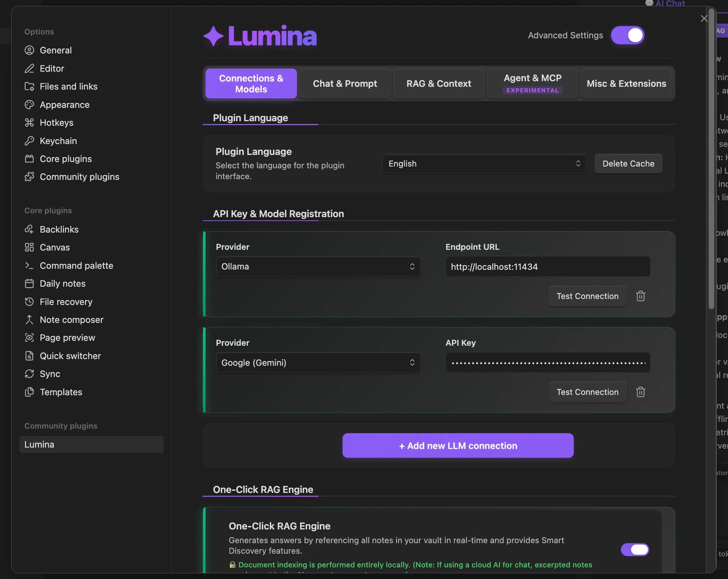Switch to the Chat & Prompt tab

tap(345, 84)
